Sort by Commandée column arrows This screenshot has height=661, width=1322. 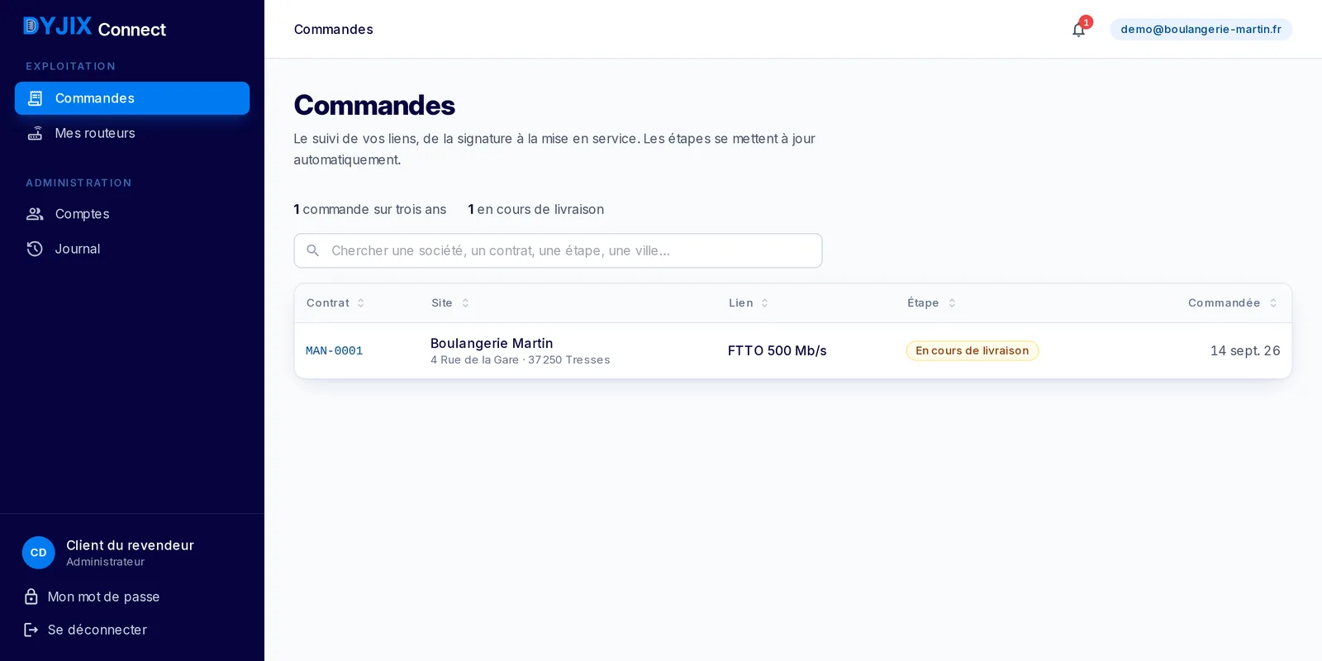[1273, 303]
